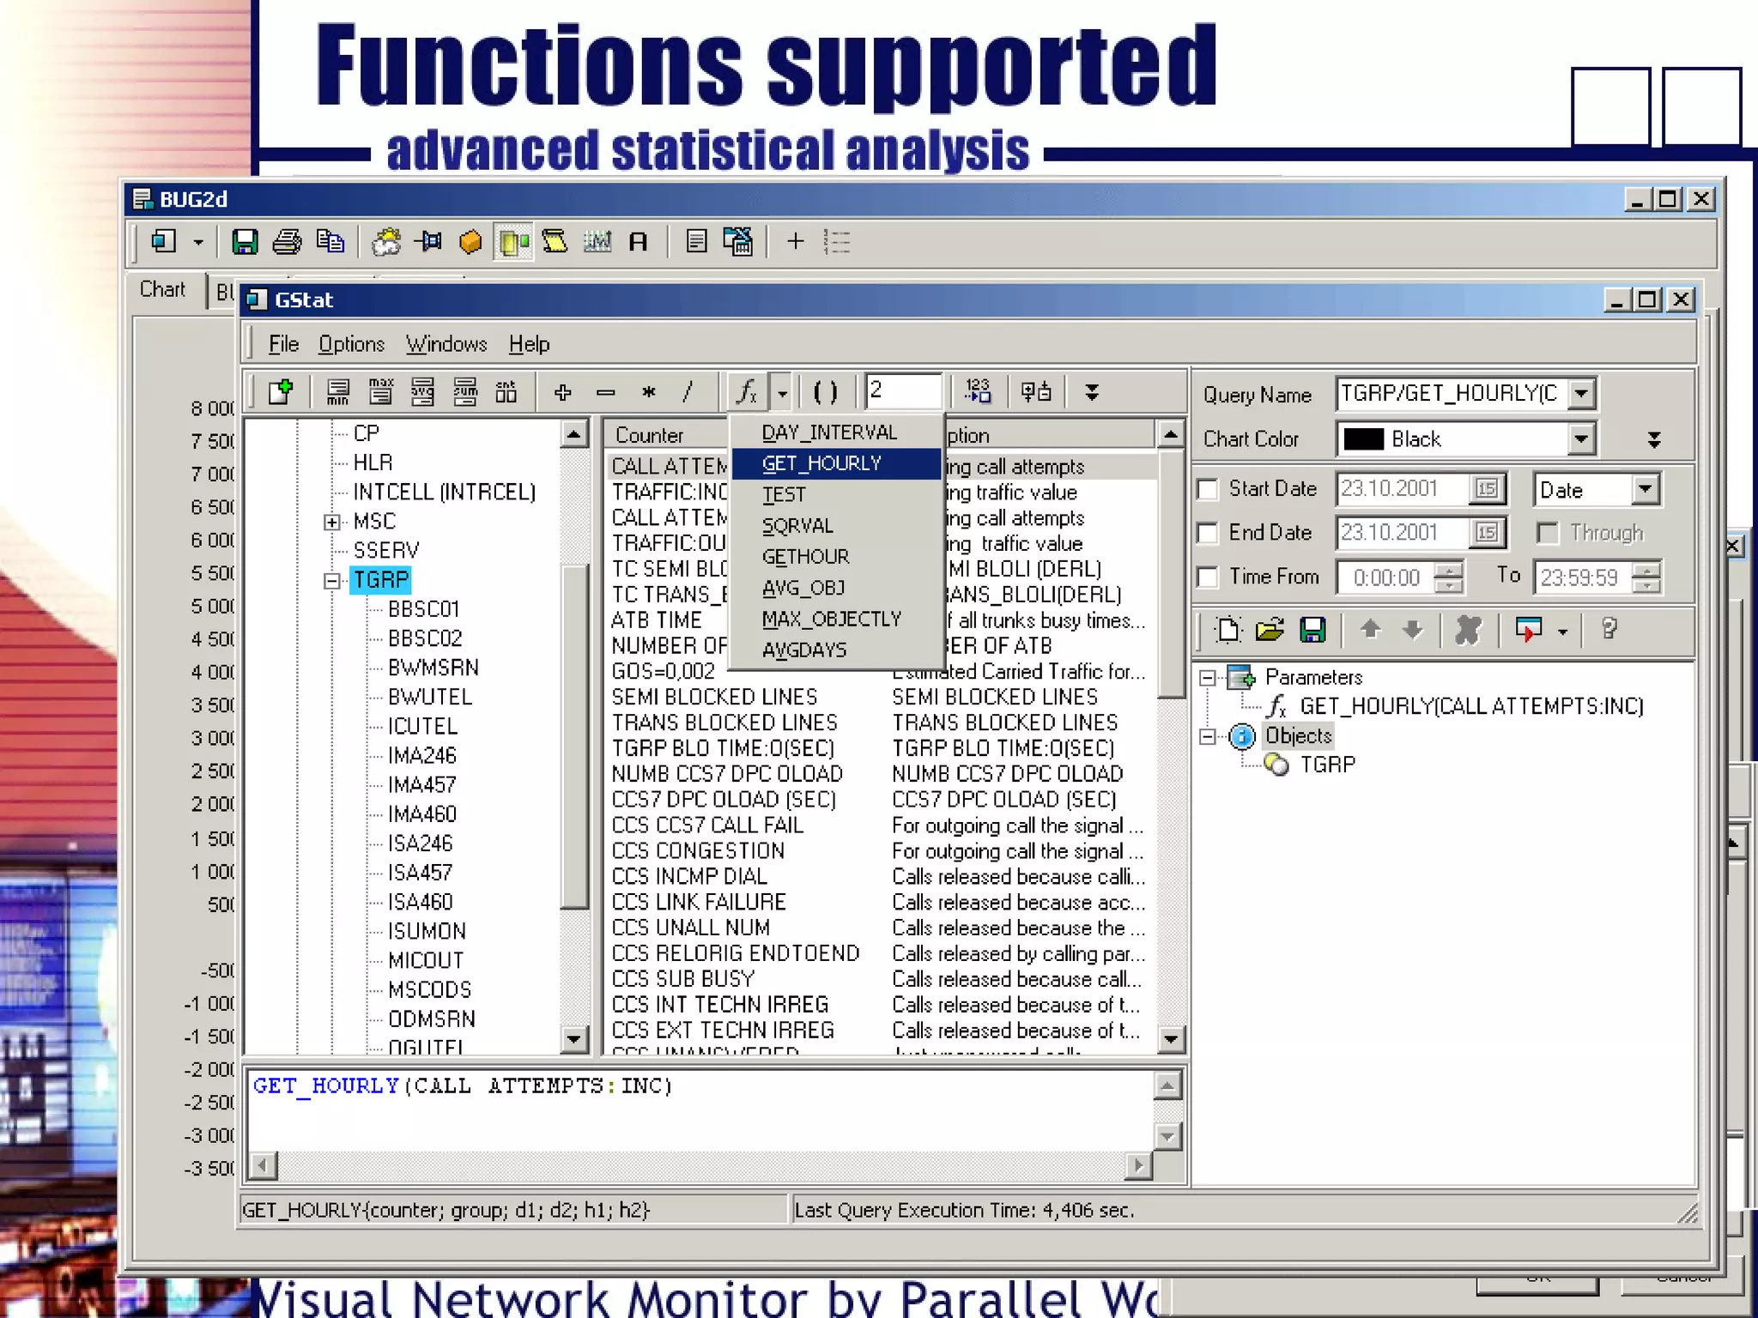Screen dimensions: 1758x1318
Task: Expand more options double chevron near Chart Color
Action: pyautogui.click(x=1654, y=439)
